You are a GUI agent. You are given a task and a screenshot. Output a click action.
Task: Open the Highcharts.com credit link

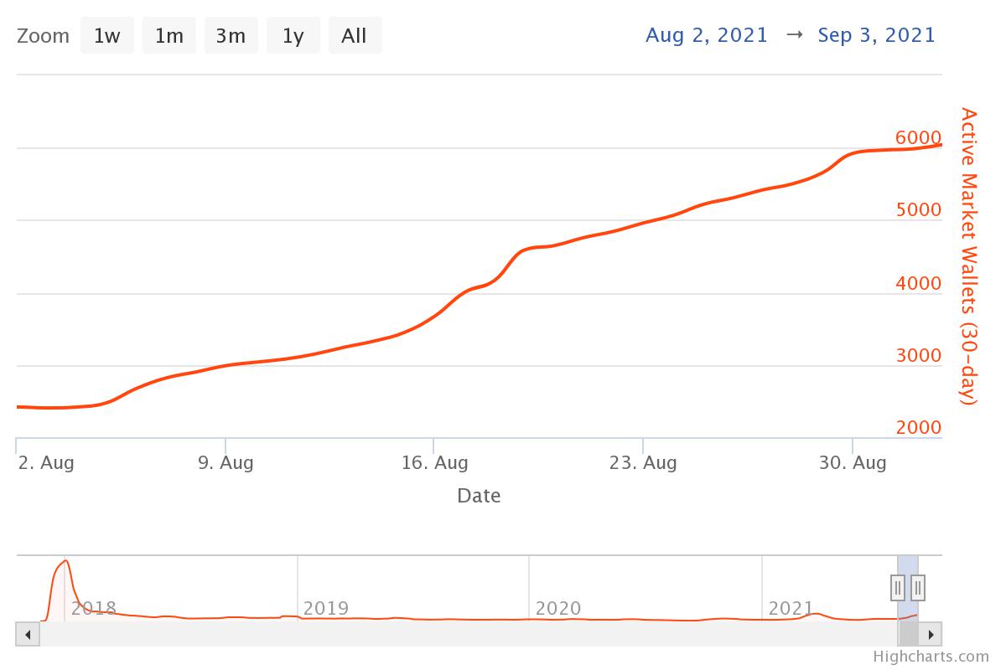[x=931, y=657]
